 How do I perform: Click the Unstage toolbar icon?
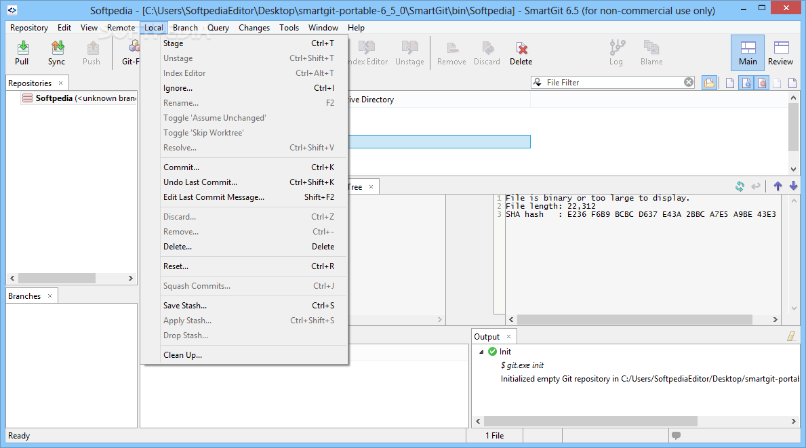click(409, 53)
